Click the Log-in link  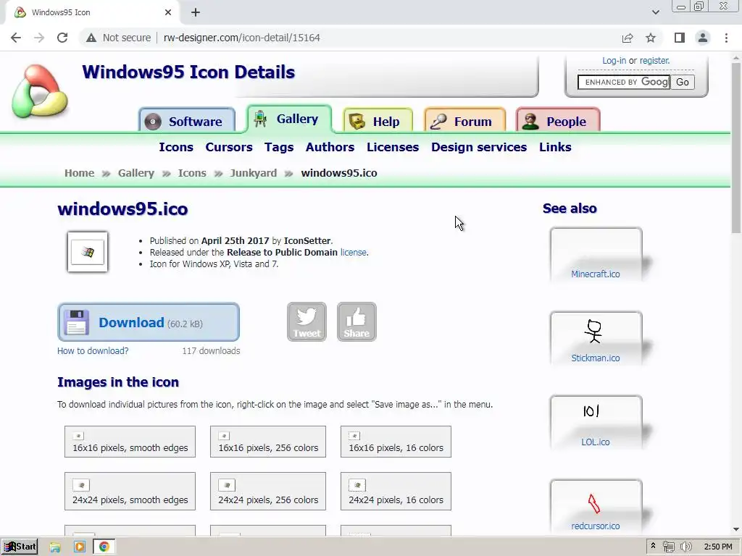(x=614, y=61)
